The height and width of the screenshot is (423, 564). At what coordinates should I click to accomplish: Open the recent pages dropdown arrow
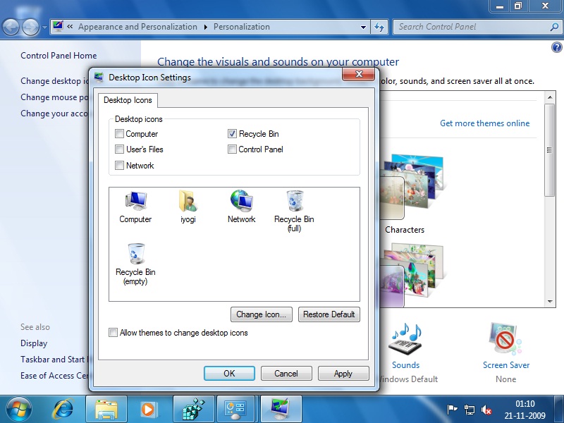click(x=44, y=27)
